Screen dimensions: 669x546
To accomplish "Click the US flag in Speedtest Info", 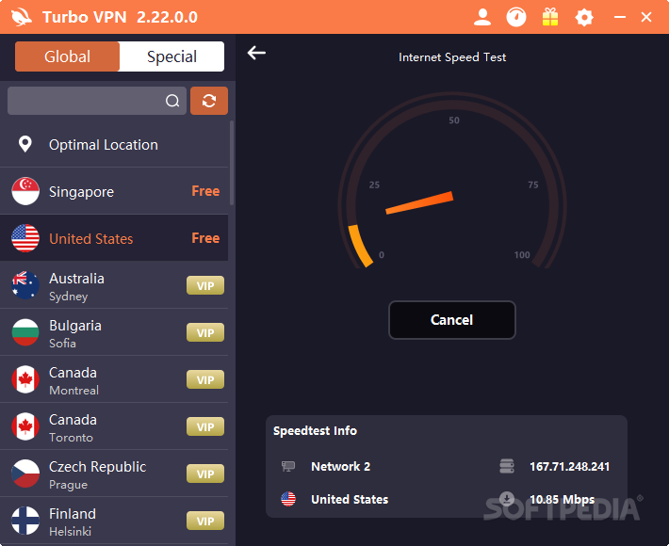I will click(x=288, y=499).
